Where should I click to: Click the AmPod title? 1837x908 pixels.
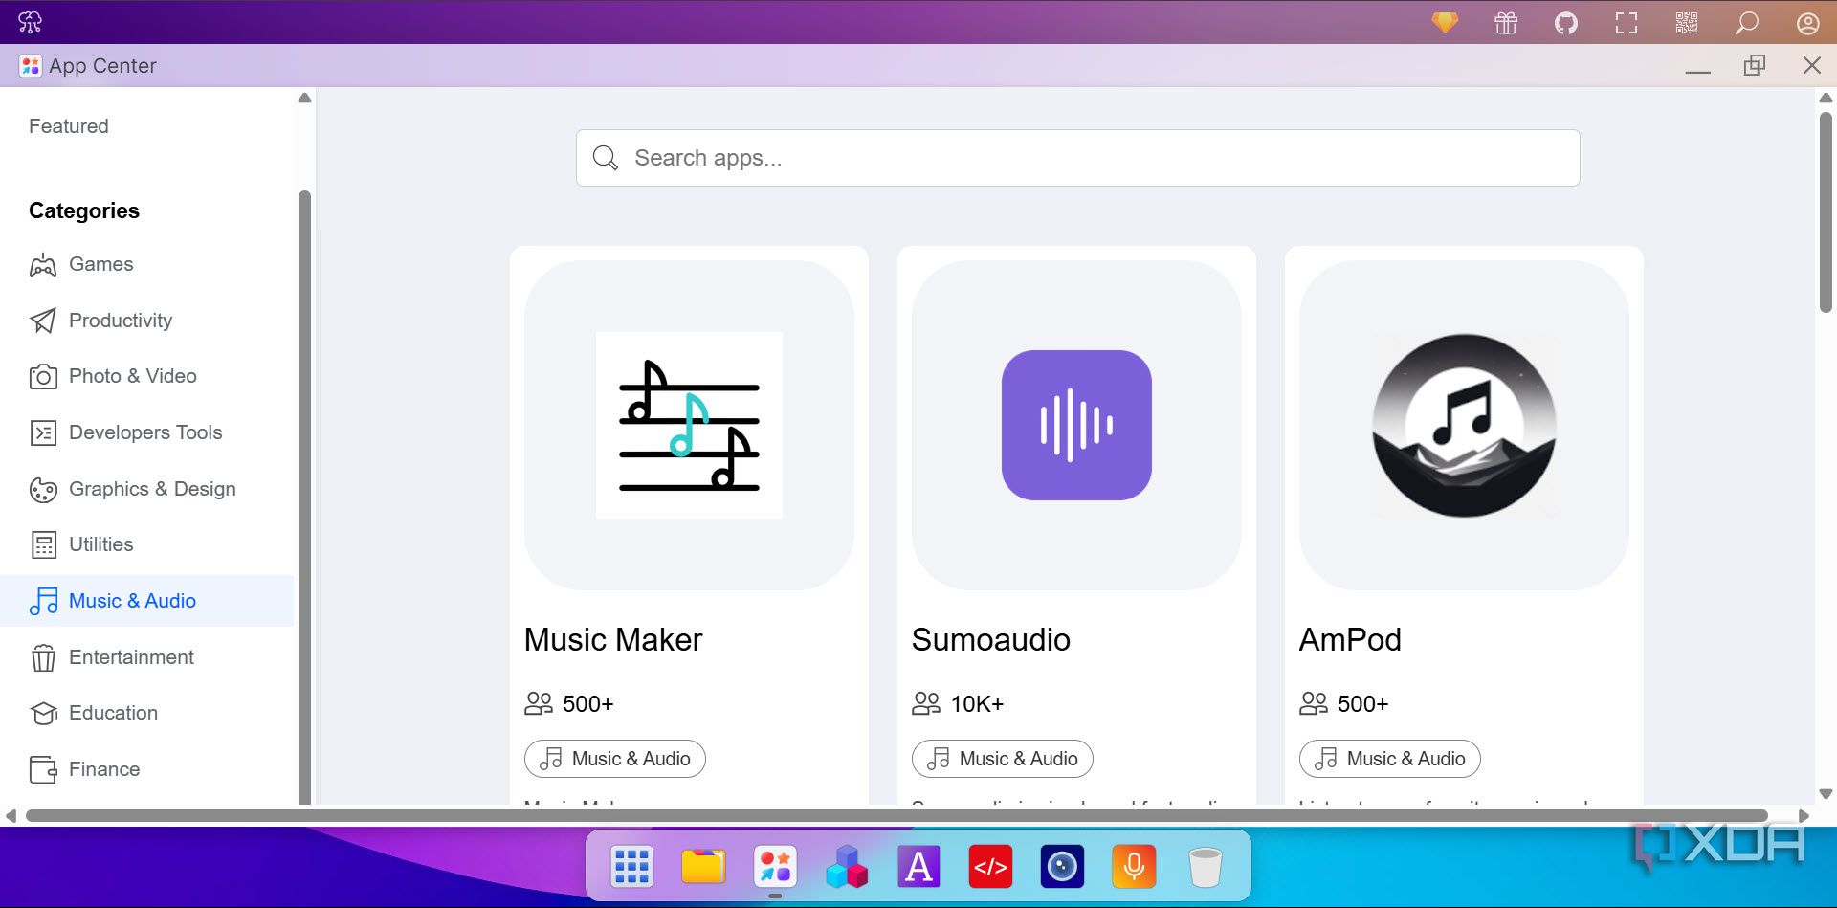1350,639
